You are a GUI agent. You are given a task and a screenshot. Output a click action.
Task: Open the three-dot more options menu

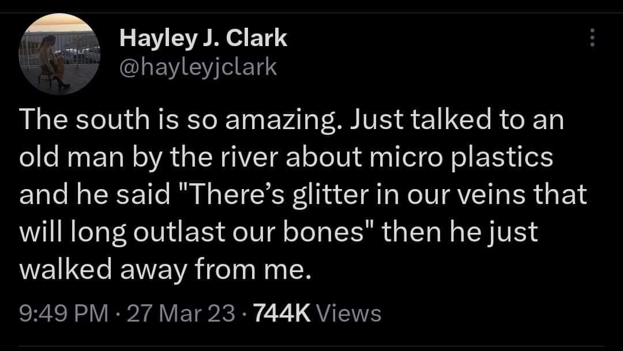[x=590, y=38]
